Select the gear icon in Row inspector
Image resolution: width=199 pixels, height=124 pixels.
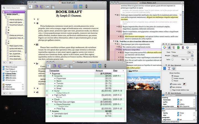[x=174, y=68]
